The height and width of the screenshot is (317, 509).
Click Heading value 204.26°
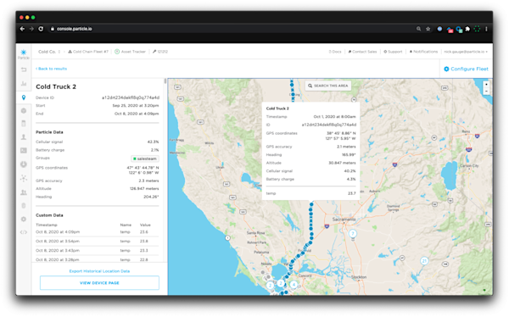pos(151,197)
